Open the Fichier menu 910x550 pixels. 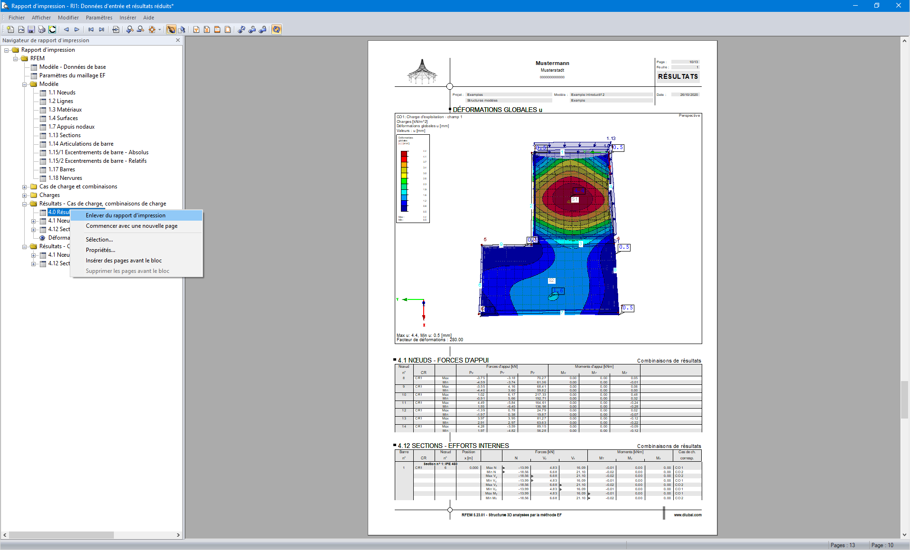[x=17, y=18]
